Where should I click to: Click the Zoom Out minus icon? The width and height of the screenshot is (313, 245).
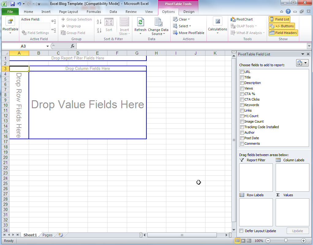pyautogui.click(x=268, y=241)
